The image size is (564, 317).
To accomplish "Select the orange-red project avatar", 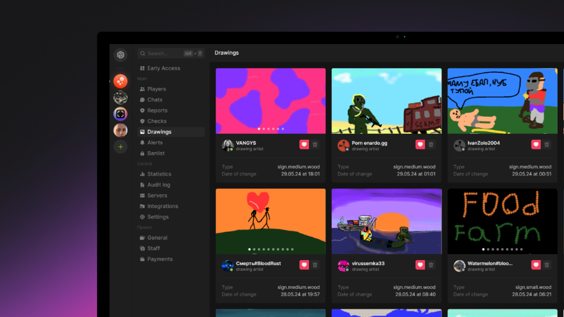I will coord(120,81).
